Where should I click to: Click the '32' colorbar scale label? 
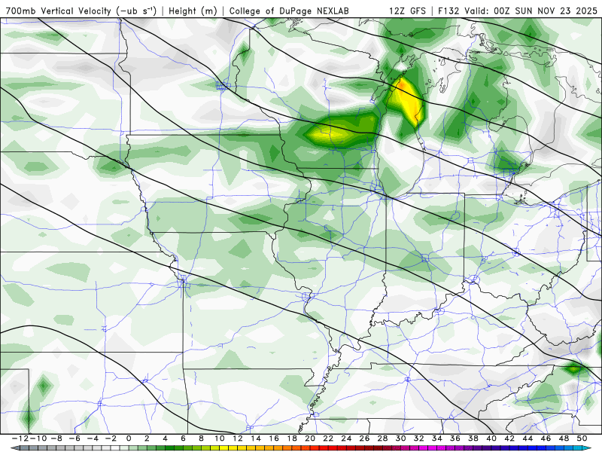(419, 438)
